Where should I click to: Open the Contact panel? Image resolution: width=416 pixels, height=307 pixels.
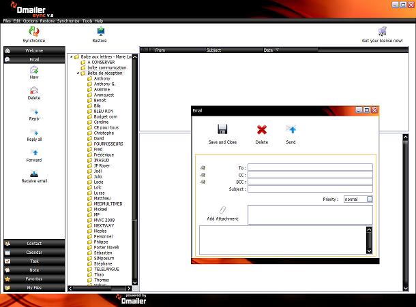pyautogui.click(x=34, y=244)
